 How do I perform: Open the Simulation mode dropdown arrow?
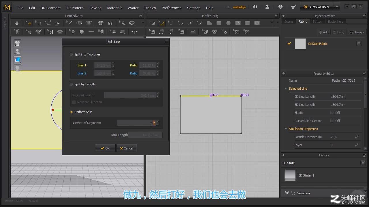pos(337,7)
